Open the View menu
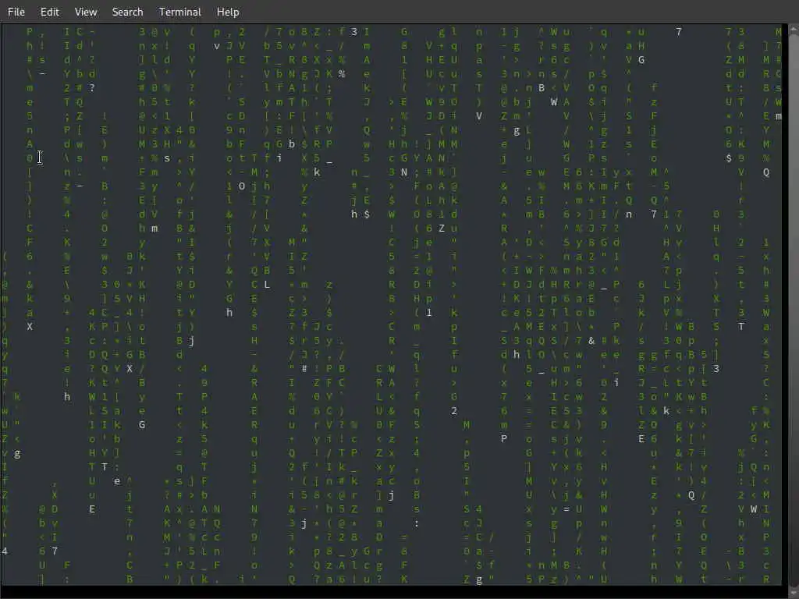This screenshot has width=799, height=599. [x=86, y=12]
